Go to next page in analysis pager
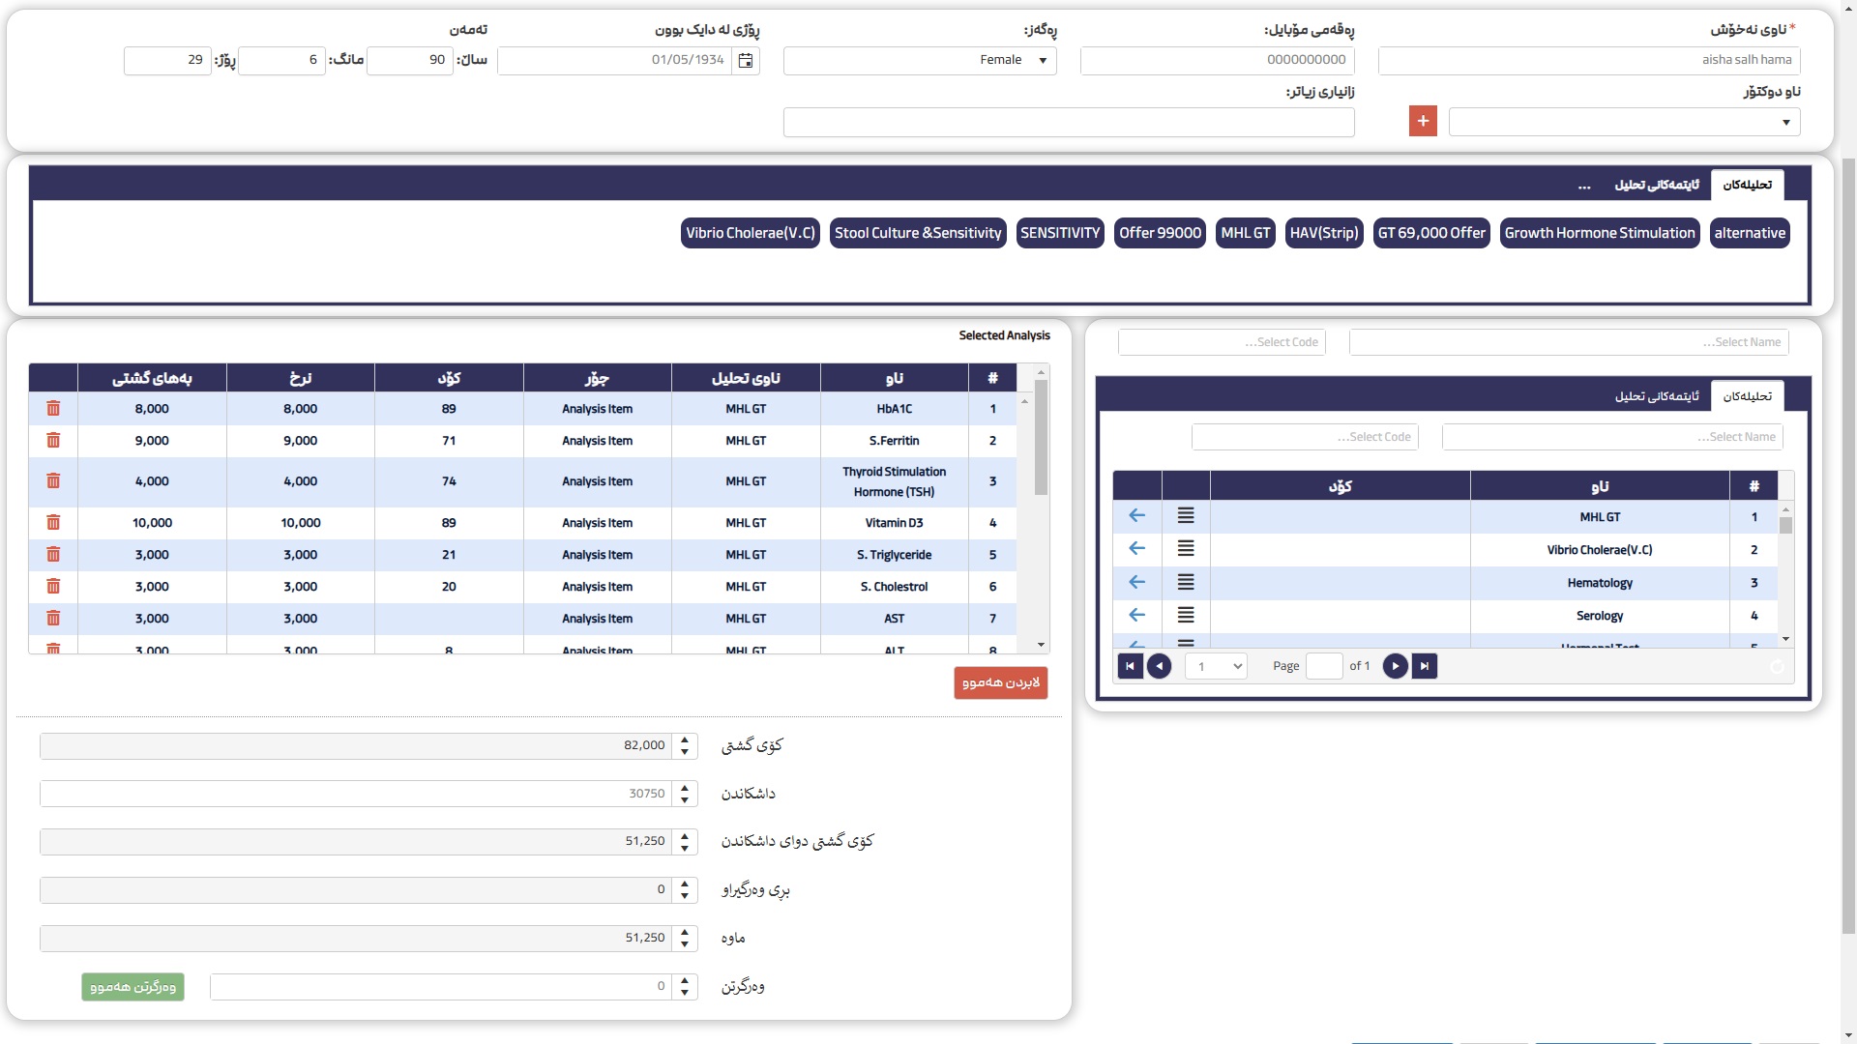Image resolution: width=1857 pixels, height=1044 pixels. point(1395,666)
